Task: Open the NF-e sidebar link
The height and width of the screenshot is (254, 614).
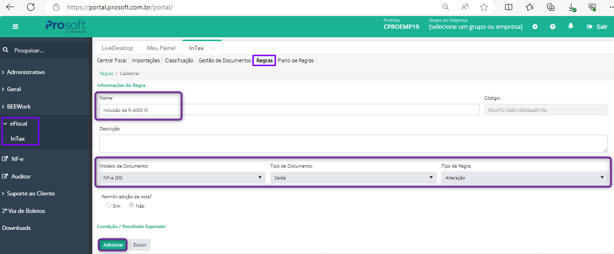Action: (x=13, y=159)
